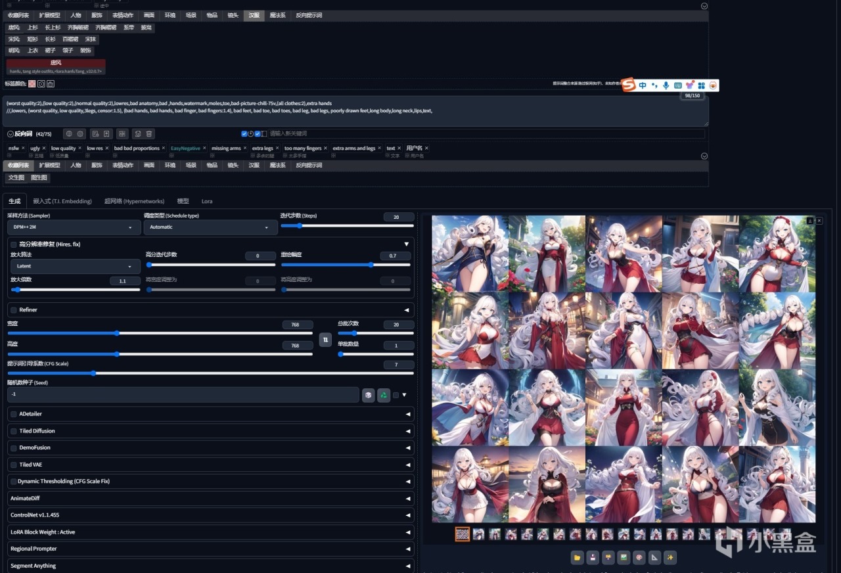The image size is (841, 573).
Task: Open the output folder using the folder icon
Action: click(x=577, y=558)
